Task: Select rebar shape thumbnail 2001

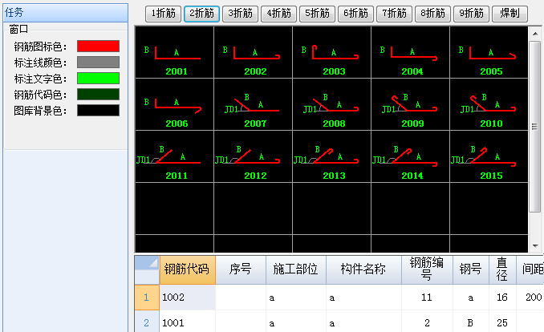Action: coord(175,54)
